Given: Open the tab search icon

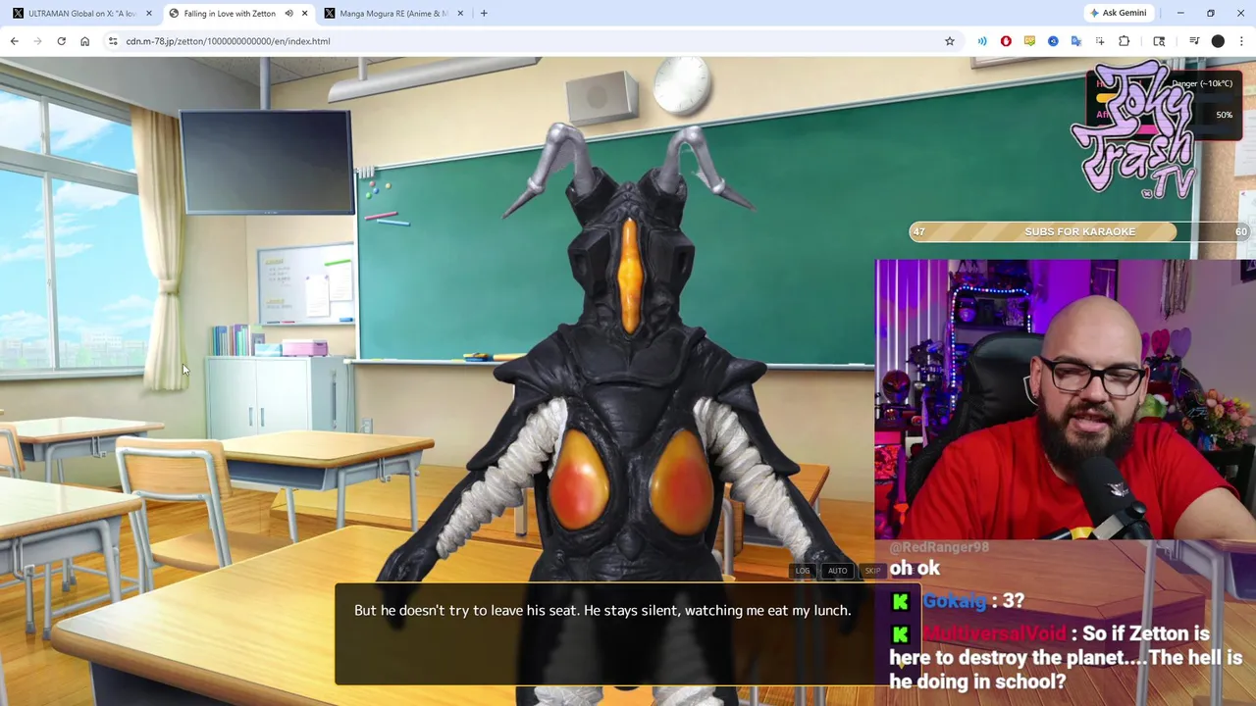Looking at the screenshot, I should click(x=1159, y=41).
